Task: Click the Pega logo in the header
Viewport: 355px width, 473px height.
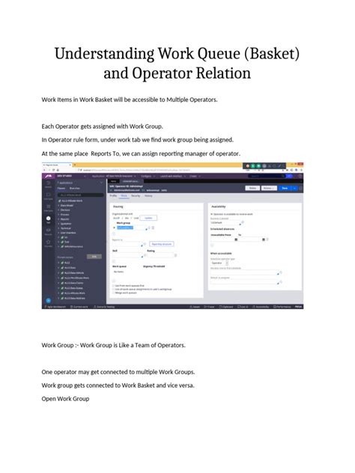Action: click(x=49, y=176)
